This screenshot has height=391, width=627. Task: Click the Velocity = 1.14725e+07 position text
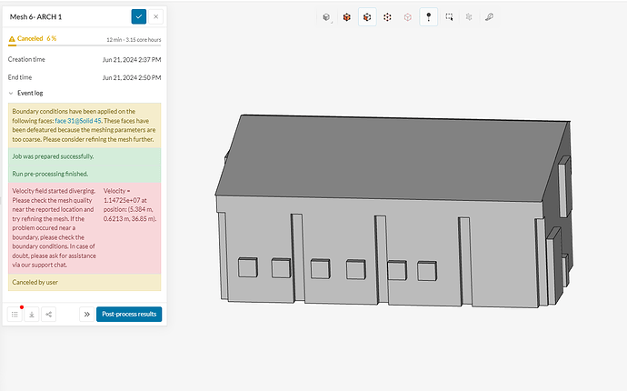pyautogui.click(x=130, y=205)
